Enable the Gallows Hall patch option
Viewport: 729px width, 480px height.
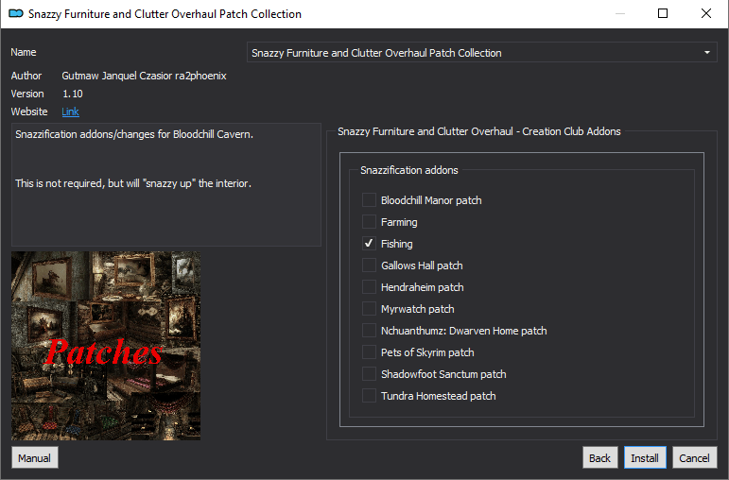[x=369, y=266]
